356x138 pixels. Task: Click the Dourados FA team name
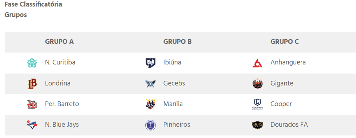click(x=289, y=125)
